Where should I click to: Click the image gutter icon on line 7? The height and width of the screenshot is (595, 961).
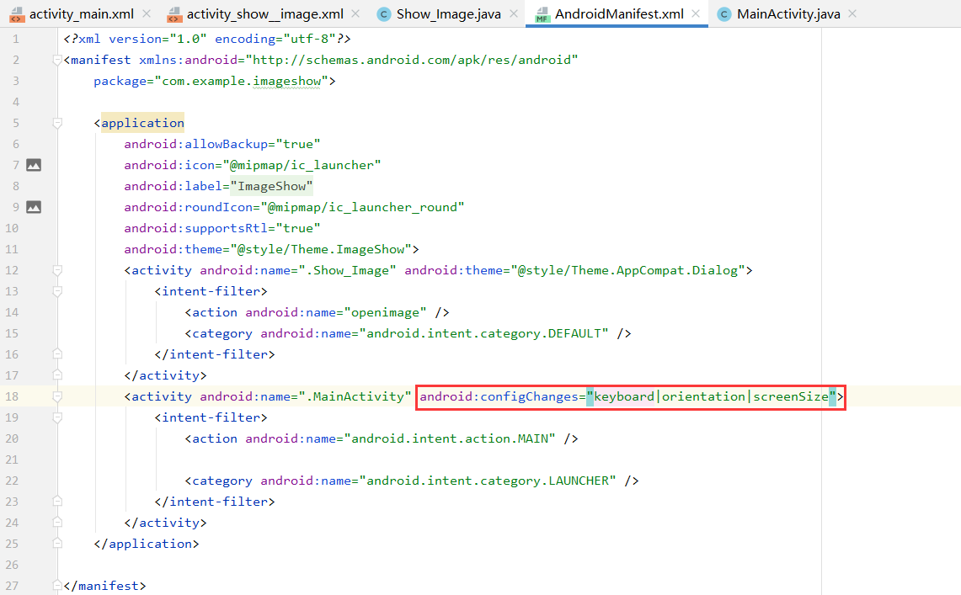pos(34,165)
